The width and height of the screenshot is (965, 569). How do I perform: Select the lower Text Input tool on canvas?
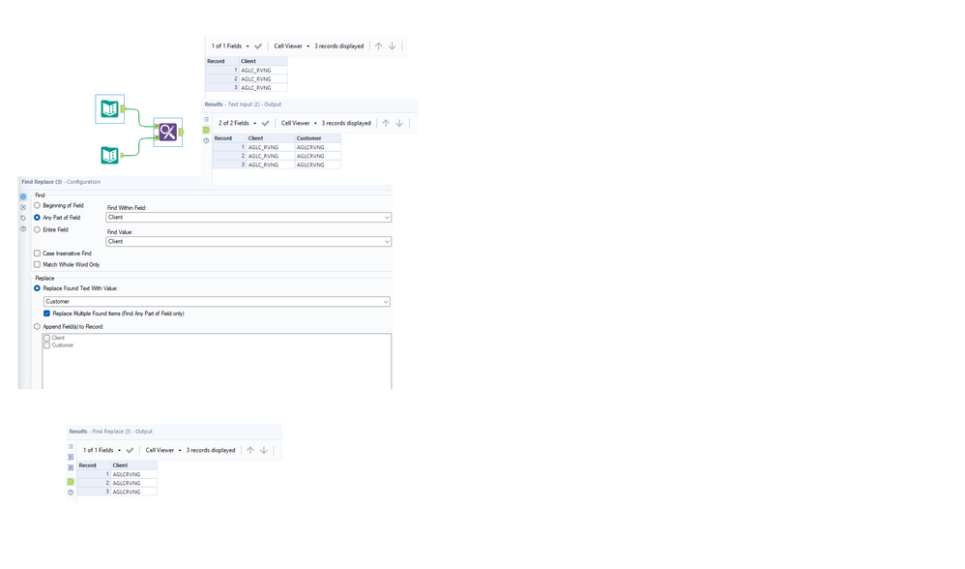coord(109,155)
